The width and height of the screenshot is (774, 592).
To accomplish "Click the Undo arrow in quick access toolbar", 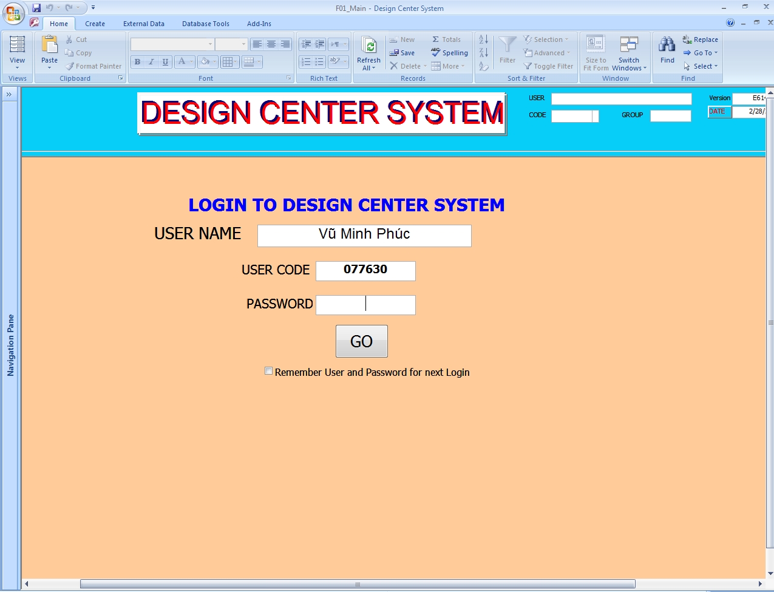I will [50, 8].
